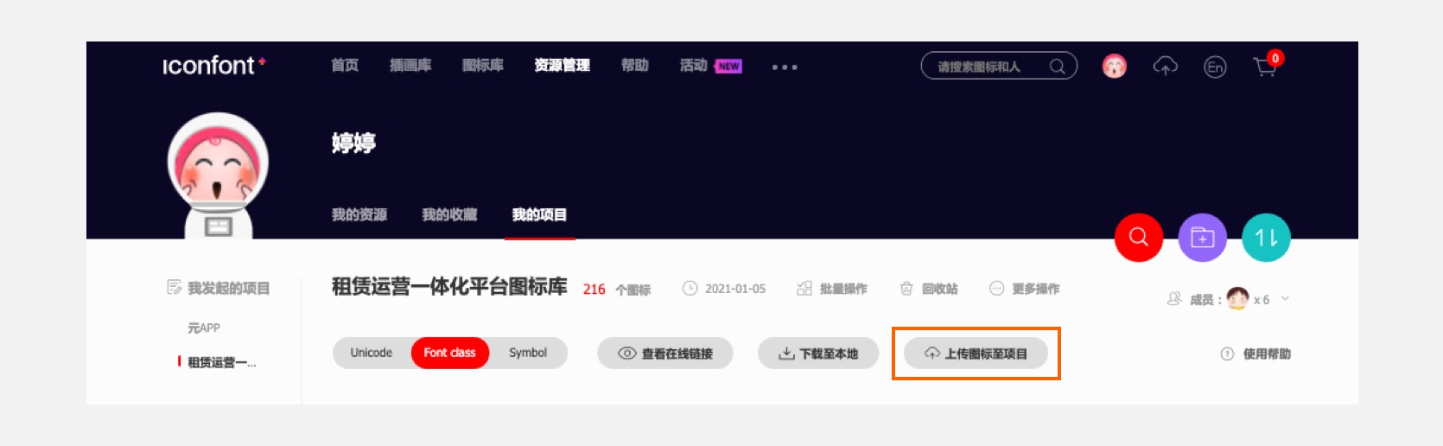Click the purple new-folder round button

click(x=1203, y=238)
